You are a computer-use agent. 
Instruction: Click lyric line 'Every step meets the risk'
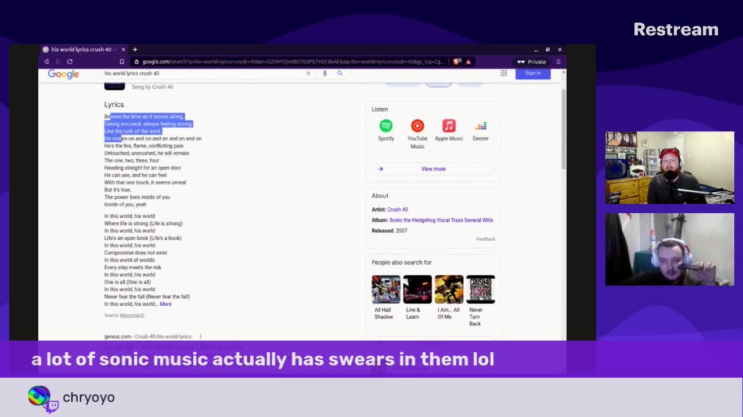132,268
